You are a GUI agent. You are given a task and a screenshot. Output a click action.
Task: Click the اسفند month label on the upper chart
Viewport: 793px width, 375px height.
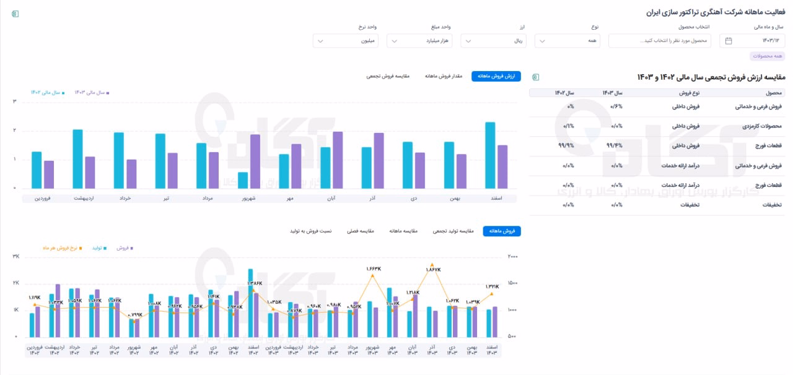click(x=496, y=198)
